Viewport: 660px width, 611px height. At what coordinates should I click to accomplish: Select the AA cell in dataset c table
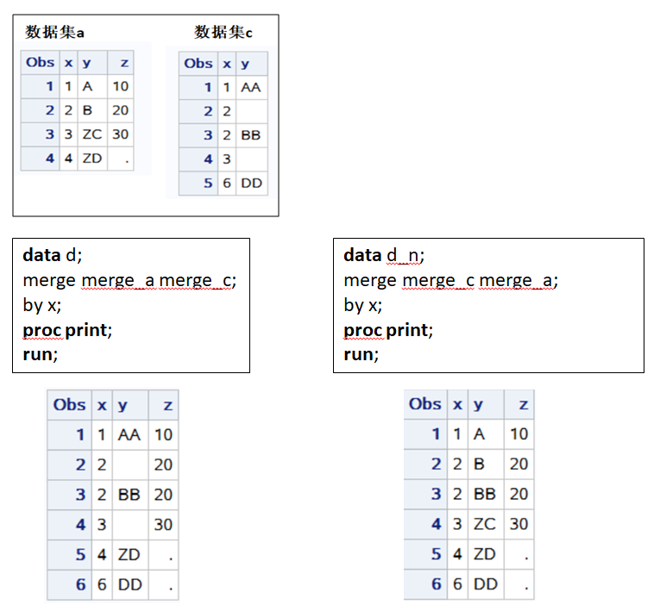[250, 87]
